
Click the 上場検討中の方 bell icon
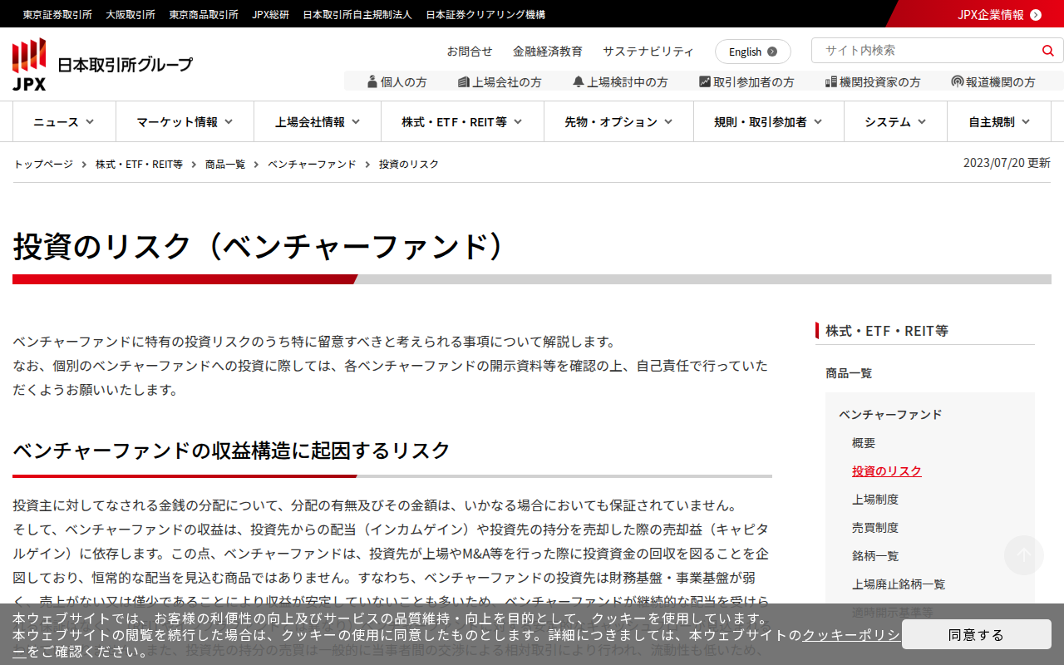[x=579, y=81]
